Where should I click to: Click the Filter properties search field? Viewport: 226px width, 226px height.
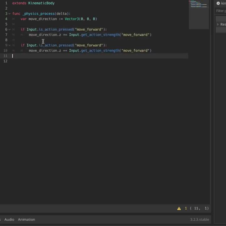tap(221, 11)
